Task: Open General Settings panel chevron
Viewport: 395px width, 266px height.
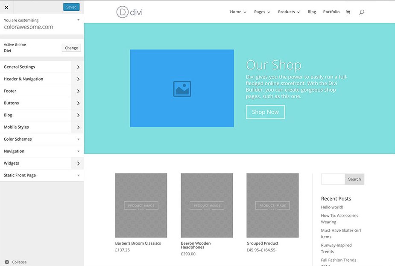Action: click(78, 67)
